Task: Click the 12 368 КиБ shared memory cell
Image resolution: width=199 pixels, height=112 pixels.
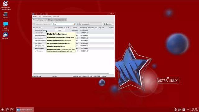Action: click(x=84, y=35)
